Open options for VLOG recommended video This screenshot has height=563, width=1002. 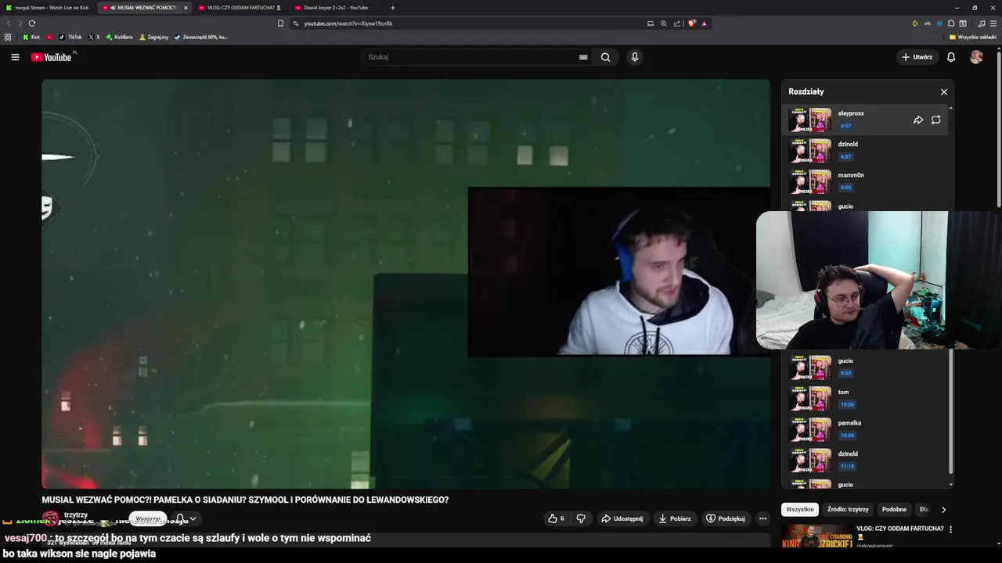coord(951,529)
